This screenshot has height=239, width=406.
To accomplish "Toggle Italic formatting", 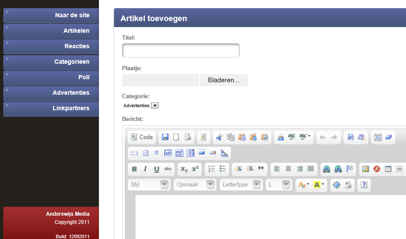I will (145, 169).
